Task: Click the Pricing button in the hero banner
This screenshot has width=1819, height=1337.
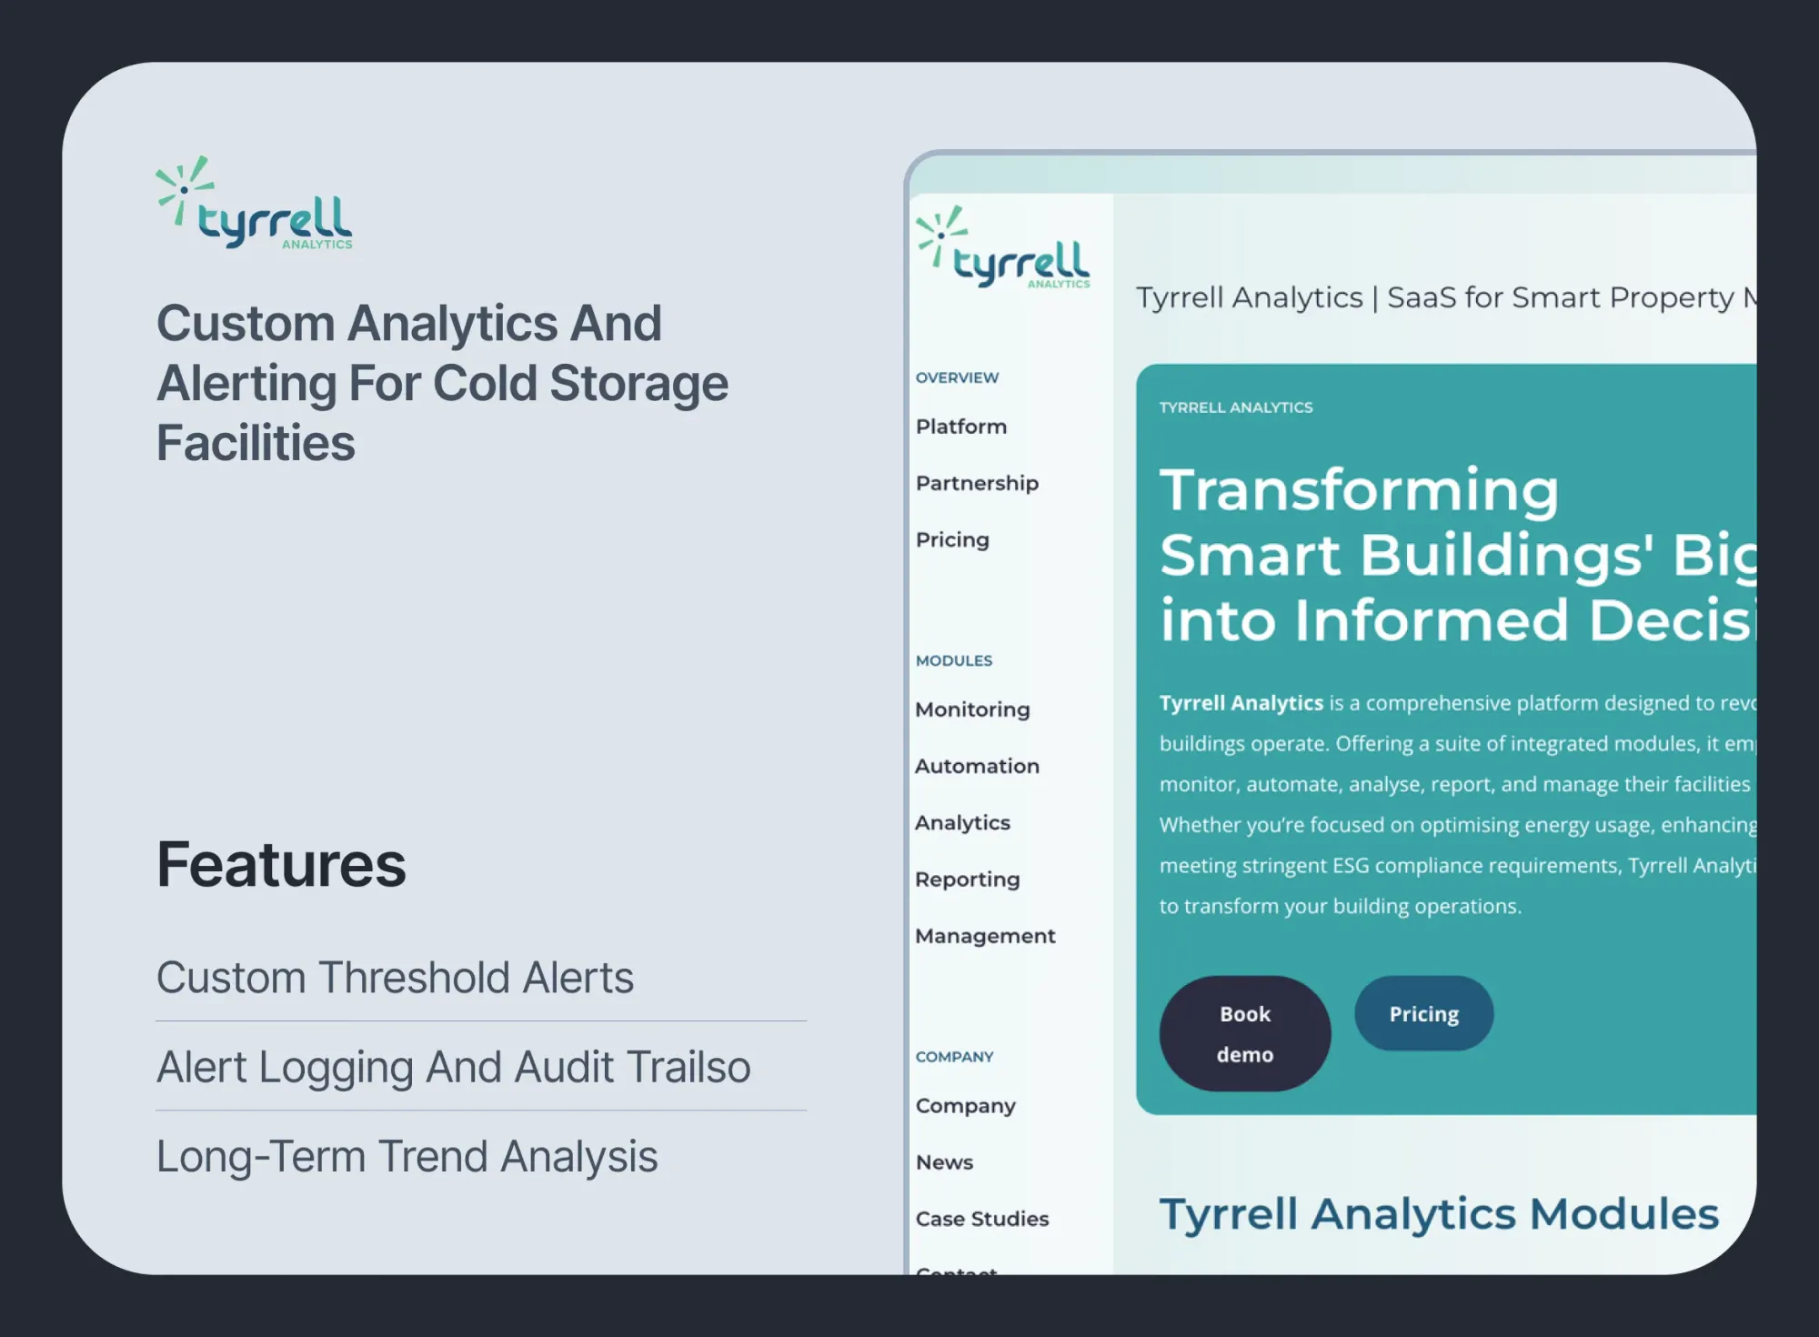Action: tap(1423, 1013)
